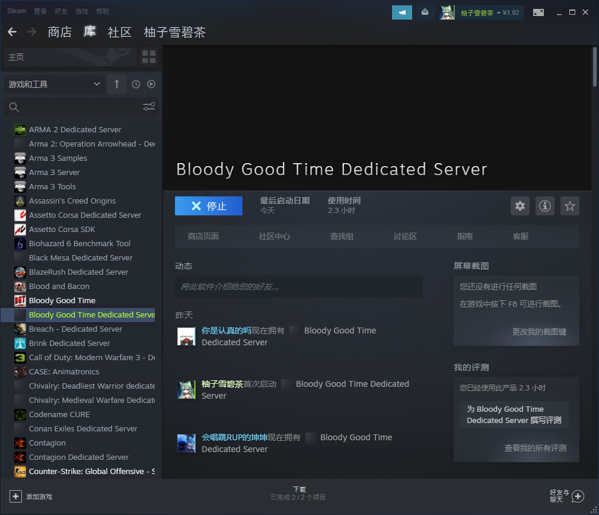Click the info icon next to the gear

[544, 206]
